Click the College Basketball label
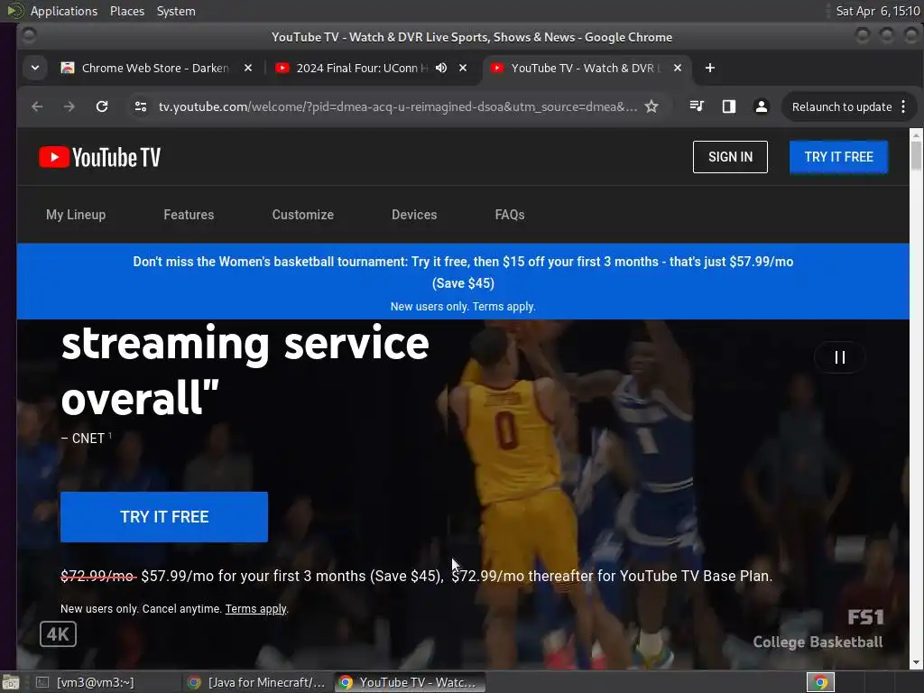The width and height of the screenshot is (924, 693). 818,642
